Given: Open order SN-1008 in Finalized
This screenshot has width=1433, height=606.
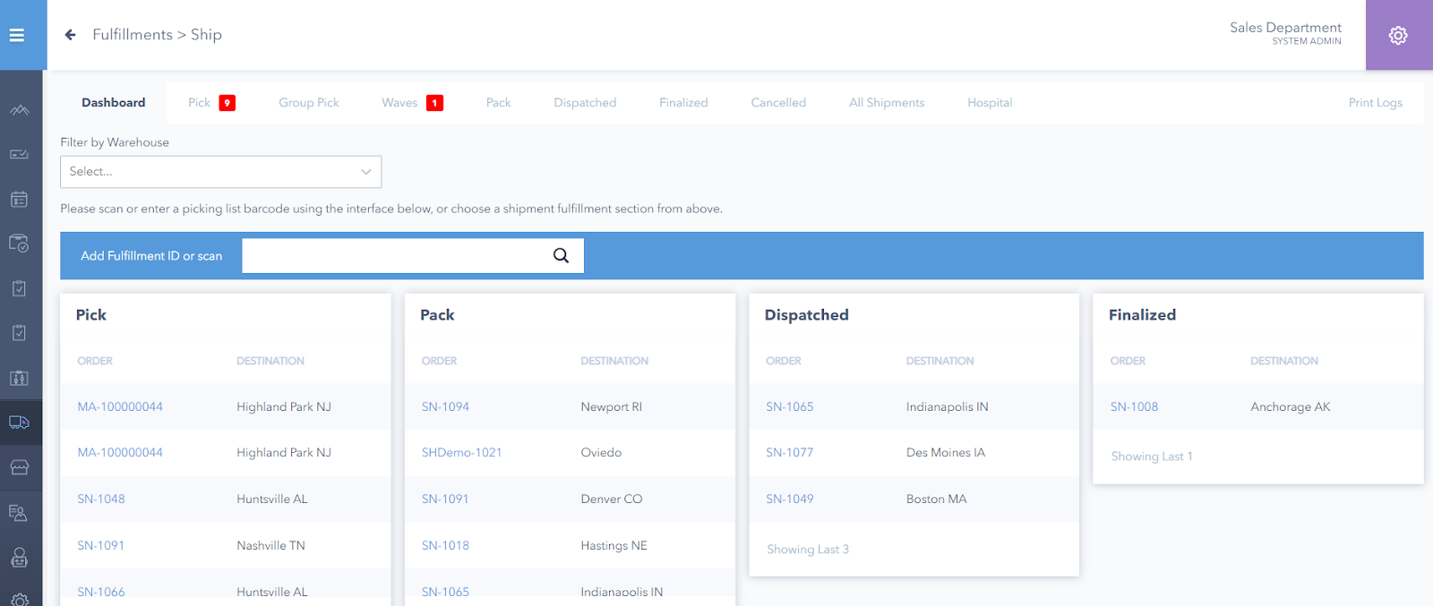Looking at the screenshot, I should pyautogui.click(x=1134, y=407).
